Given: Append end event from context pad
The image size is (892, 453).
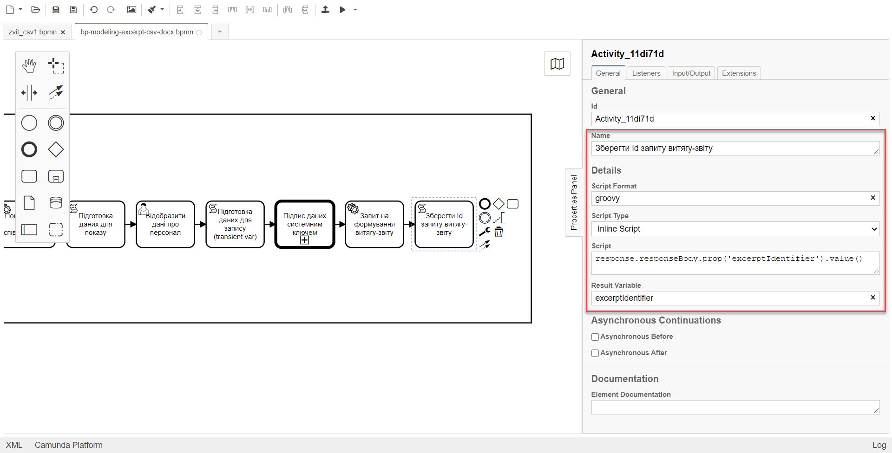Looking at the screenshot, I should pyautogui.click(x=485, y=204).
